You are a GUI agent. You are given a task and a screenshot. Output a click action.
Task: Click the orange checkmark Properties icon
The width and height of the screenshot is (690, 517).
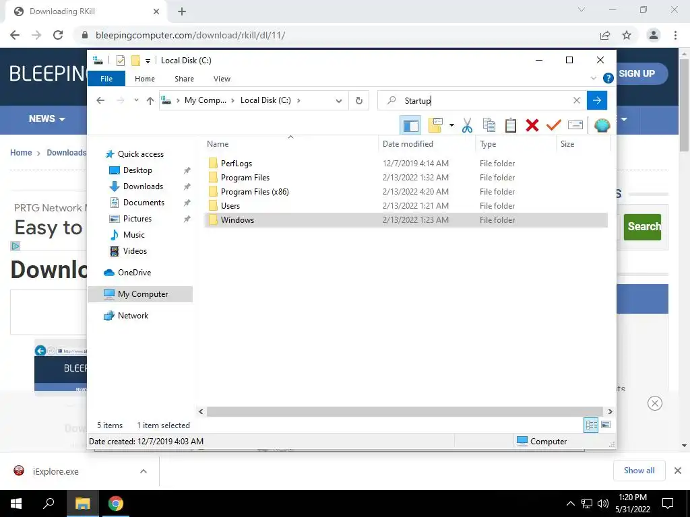click(x=554, y=125)
